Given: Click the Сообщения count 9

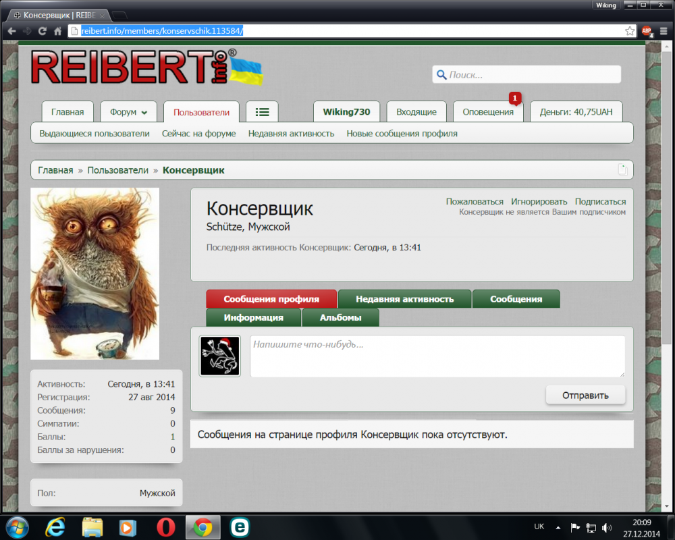Looking at the screenshot, I should click(x=173, y=410).
